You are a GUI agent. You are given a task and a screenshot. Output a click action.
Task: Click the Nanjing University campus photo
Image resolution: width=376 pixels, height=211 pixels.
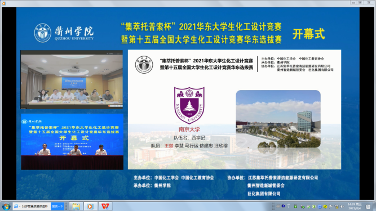278,119
